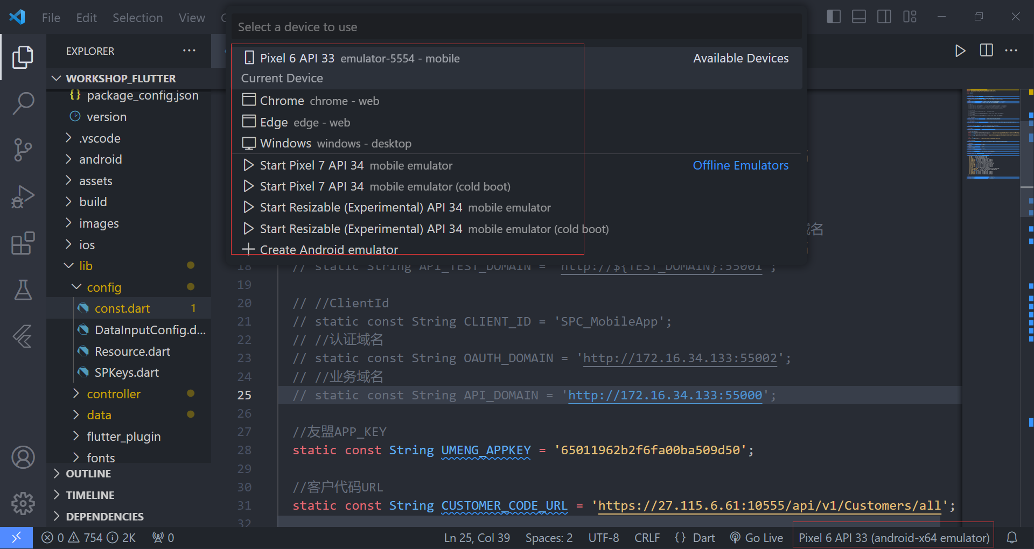
Task: Open the Search view
Action: [23, 103]
